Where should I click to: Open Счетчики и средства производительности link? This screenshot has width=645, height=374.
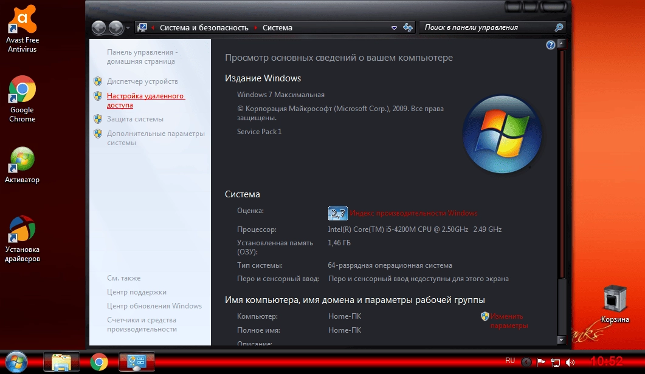point(142,325)
